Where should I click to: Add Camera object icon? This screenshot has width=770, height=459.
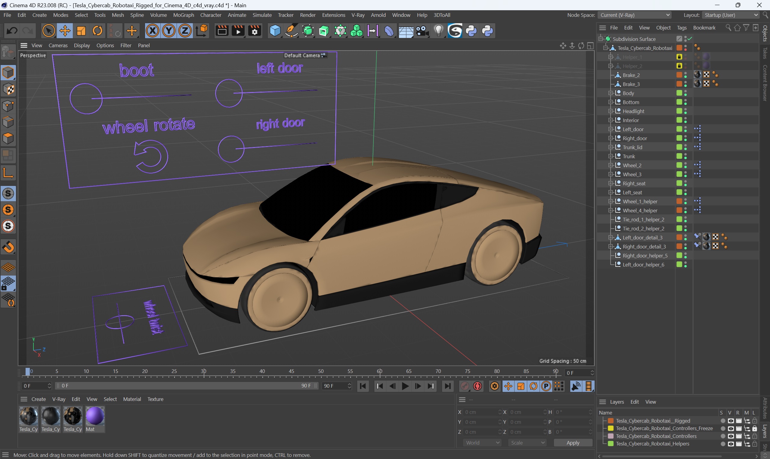click(x=422, y=31)
